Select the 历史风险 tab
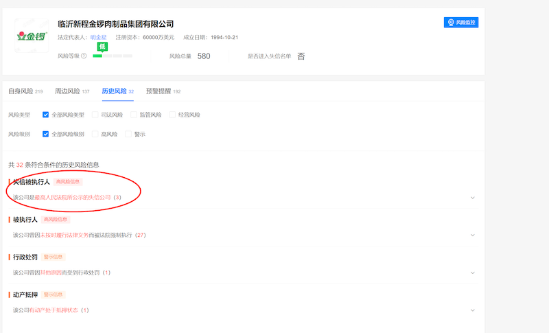The width and height of the screenshot is (549, 333). click(117, 91)
